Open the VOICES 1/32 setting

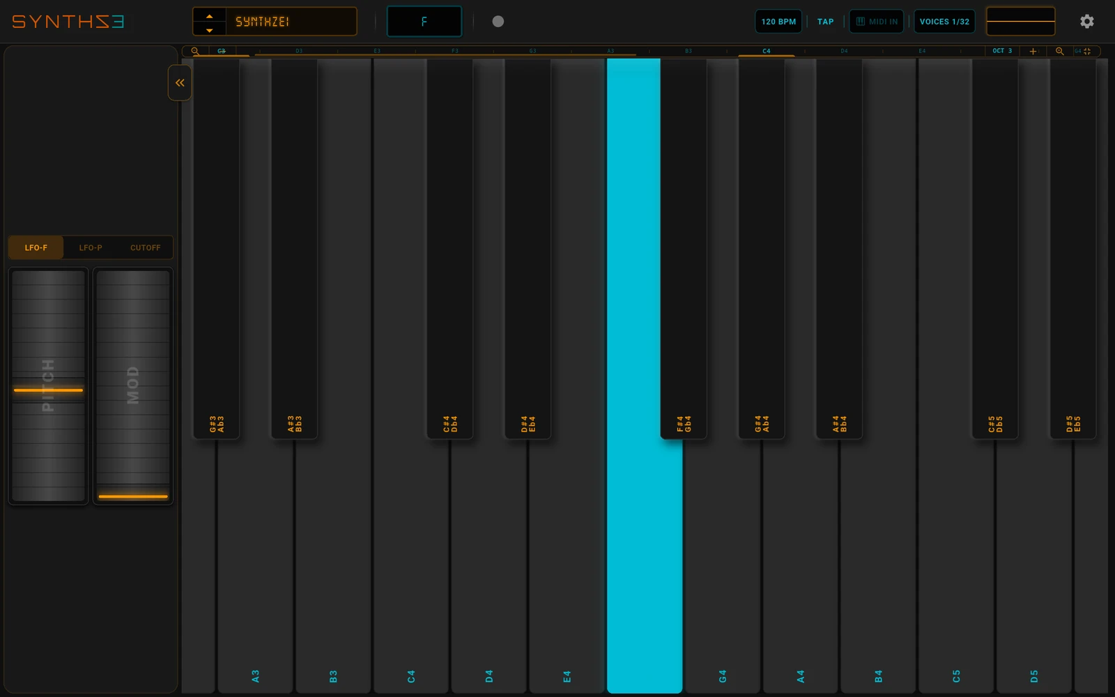[944, 22]
